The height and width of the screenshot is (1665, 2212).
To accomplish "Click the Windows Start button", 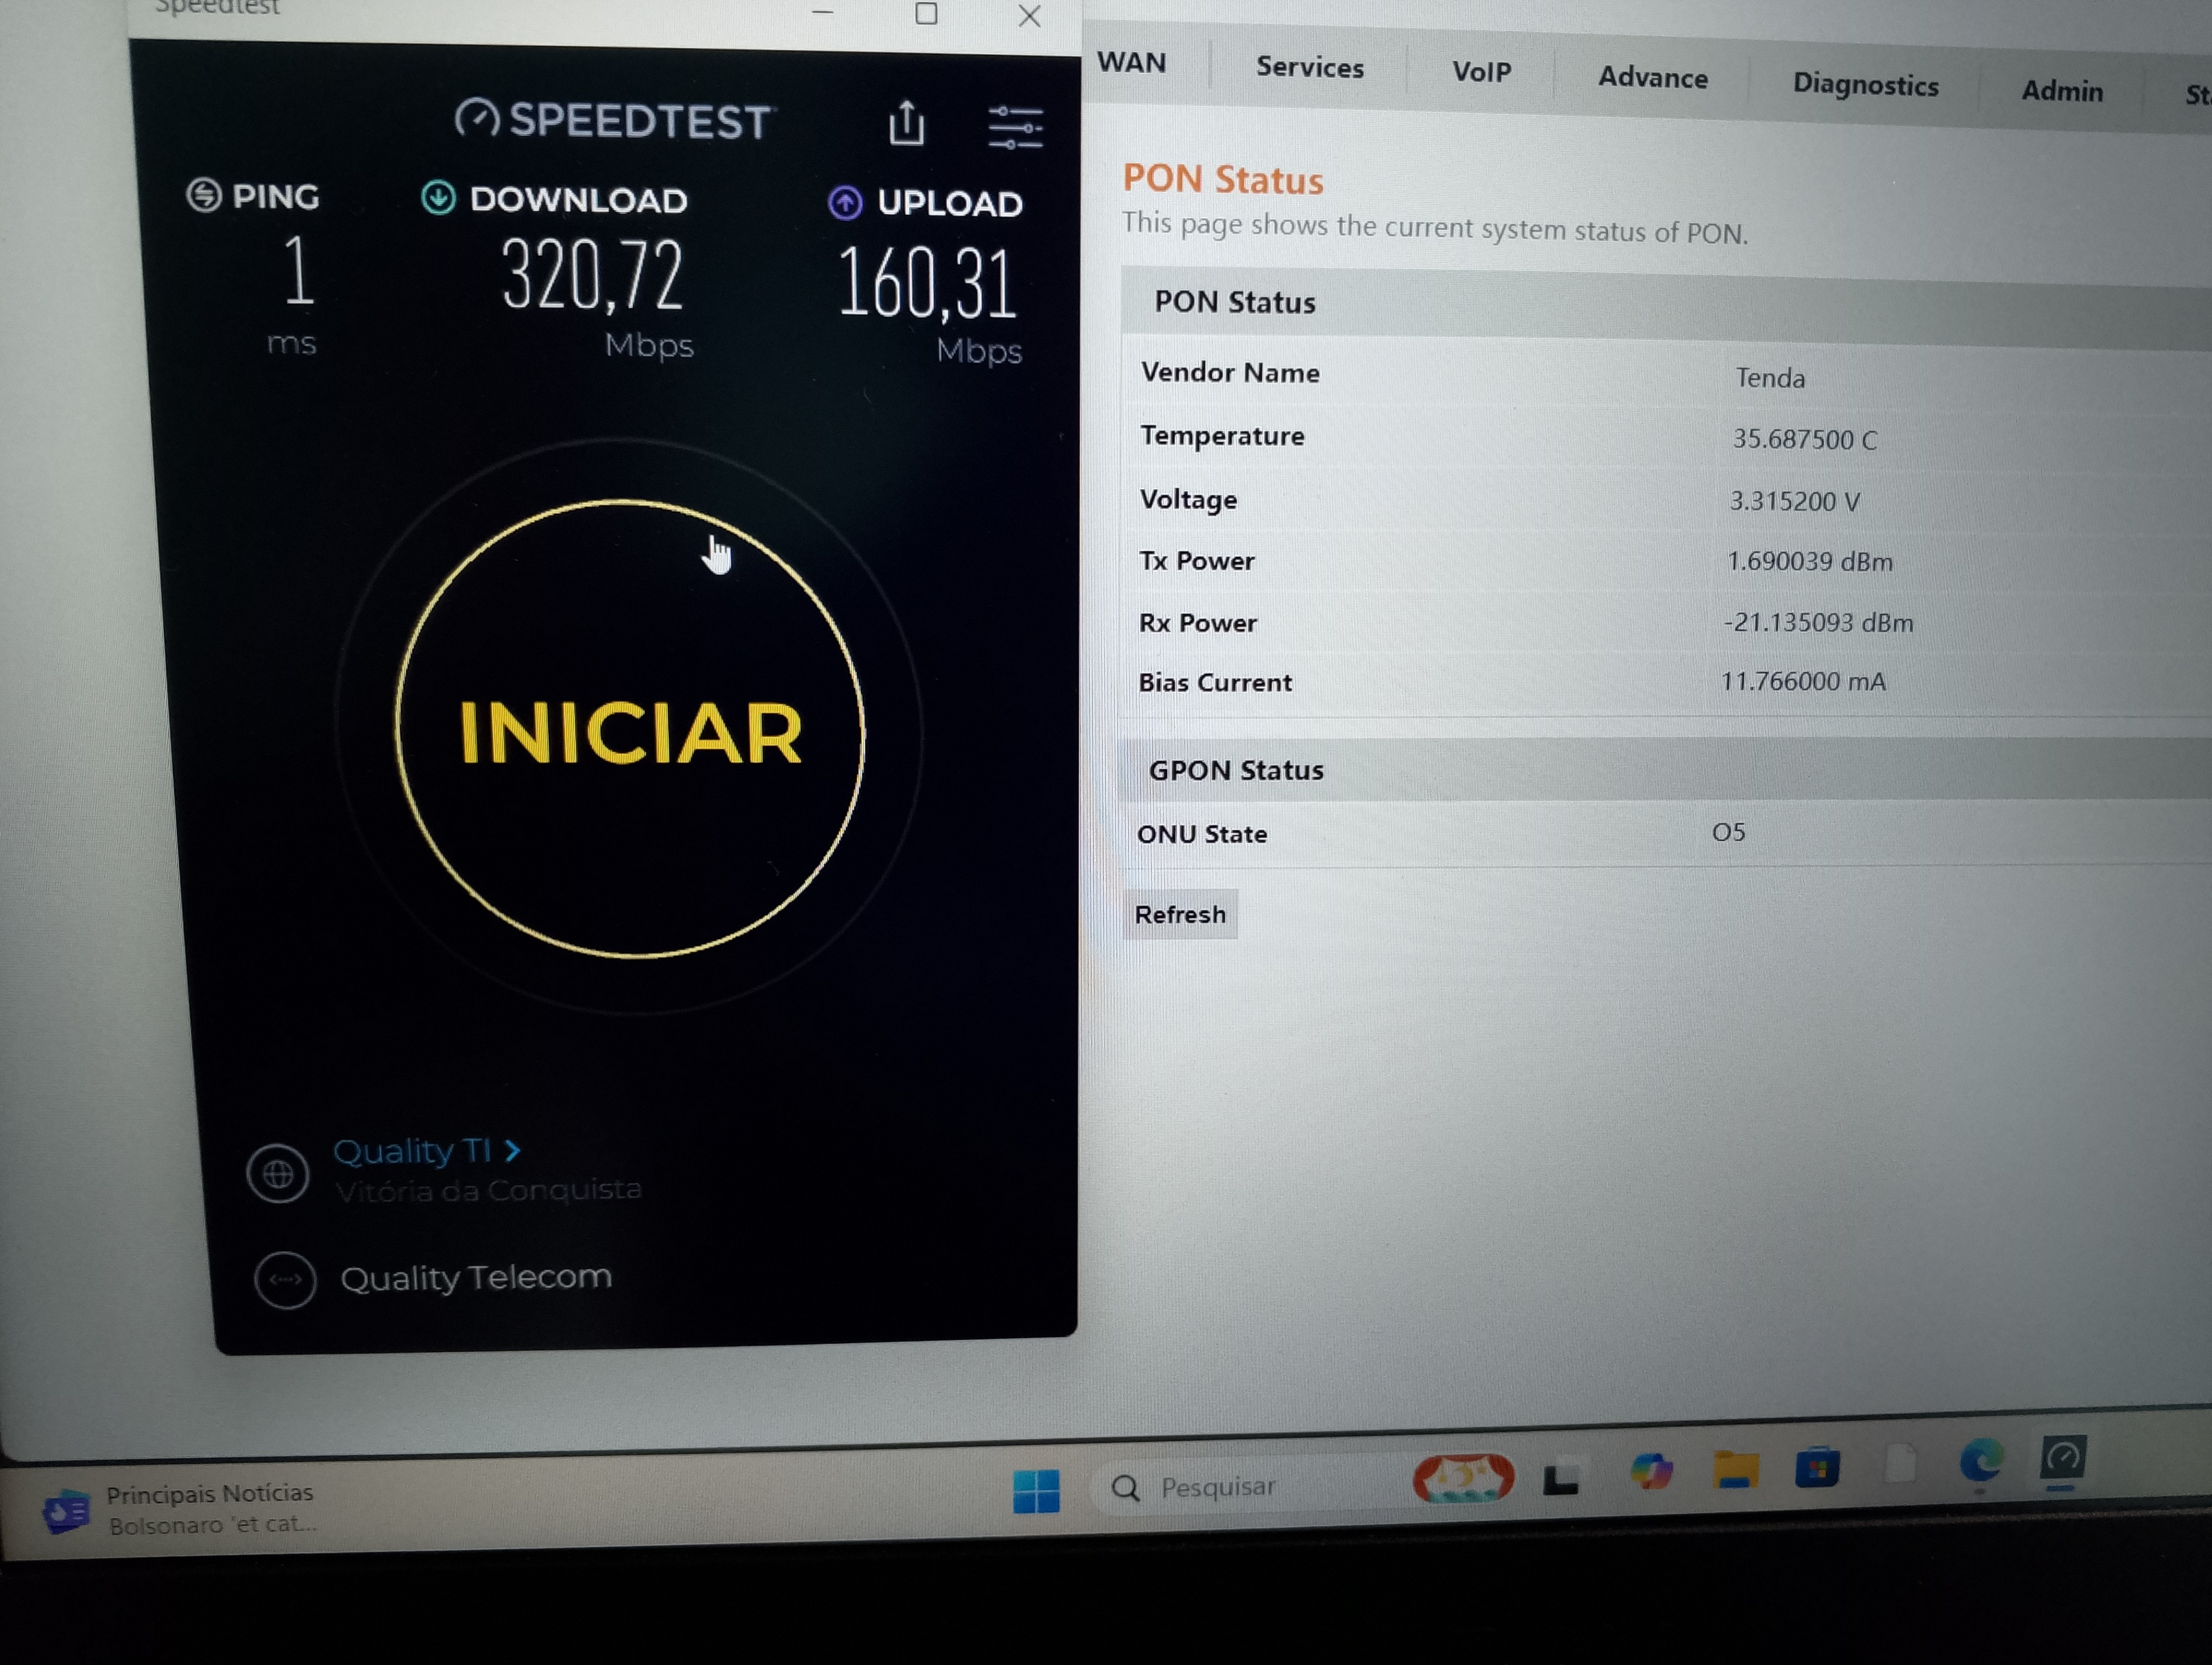I will point(1036,1490).
